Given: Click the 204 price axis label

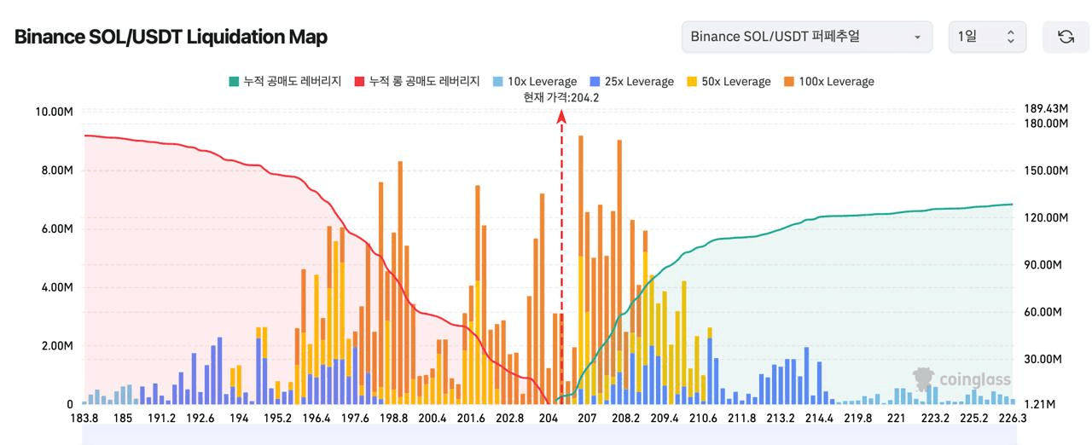Looking at the screenshot, I should click(x=549, y=419).
